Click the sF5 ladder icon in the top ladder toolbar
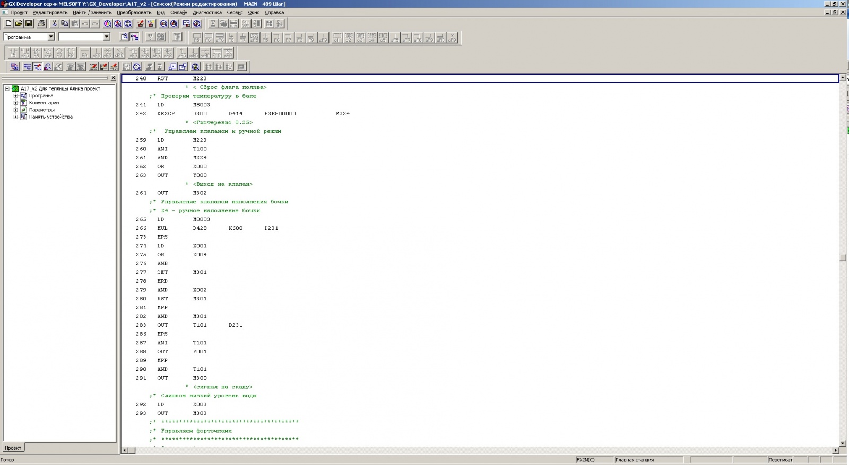 (x=254, y=38)
